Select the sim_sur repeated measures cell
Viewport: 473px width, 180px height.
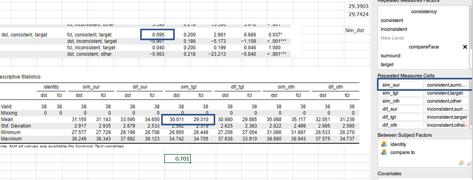tap(401, 85)
